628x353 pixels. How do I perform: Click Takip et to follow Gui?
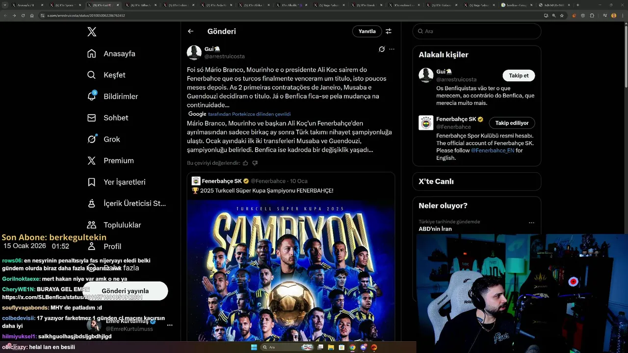[x=519, y=76]
